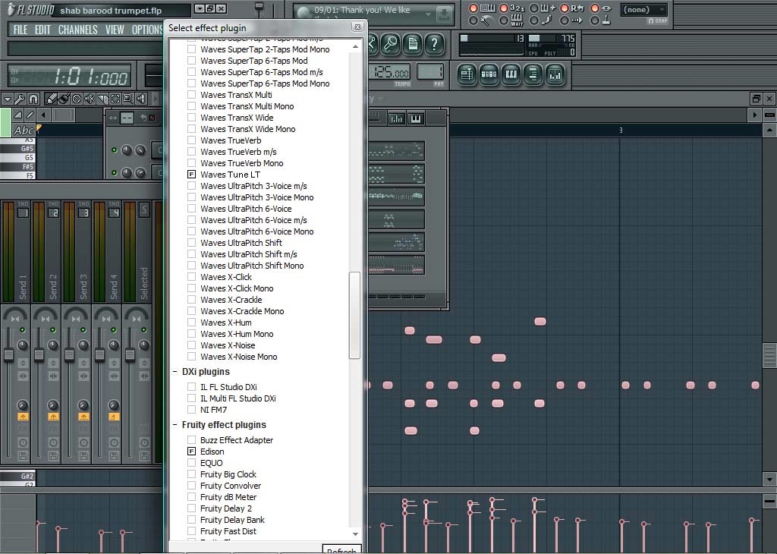
Task: Check the Fruity Convolver checkbox
Action: click(x=191, y=486)
